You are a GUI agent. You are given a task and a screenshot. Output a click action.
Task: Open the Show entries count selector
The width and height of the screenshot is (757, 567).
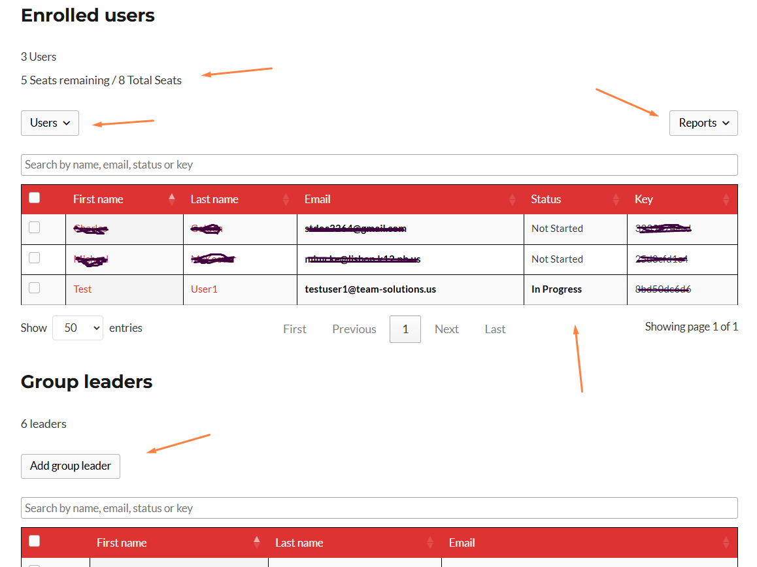pos(78,328)
